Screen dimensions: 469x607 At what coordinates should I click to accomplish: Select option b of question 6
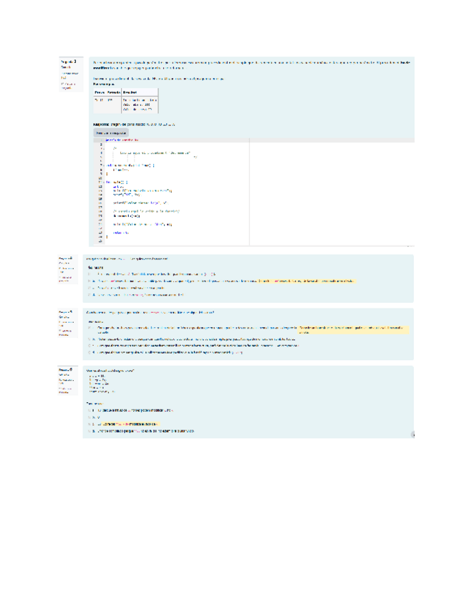[x=88, y=418]
